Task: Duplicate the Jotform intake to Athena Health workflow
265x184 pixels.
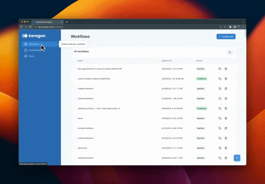Action: (x=220, y=79)
